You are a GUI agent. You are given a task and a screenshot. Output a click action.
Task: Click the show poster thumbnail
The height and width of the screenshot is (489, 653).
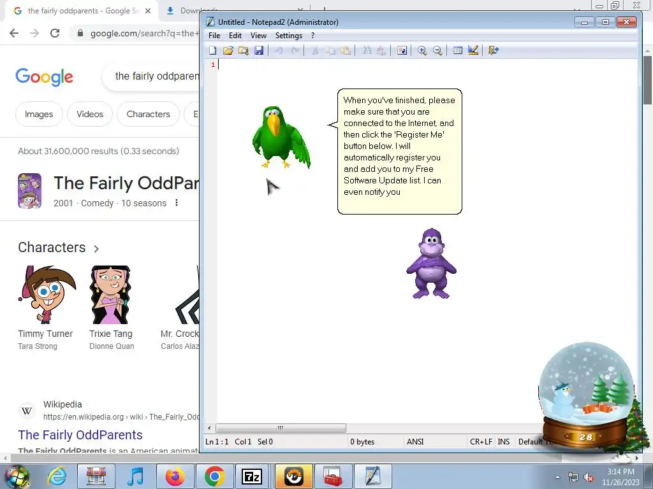click(x=29, y=191)
